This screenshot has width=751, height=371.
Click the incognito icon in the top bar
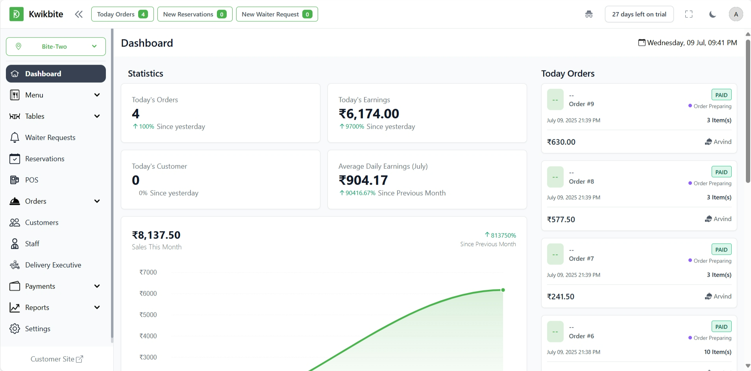[x=589, y=14]
